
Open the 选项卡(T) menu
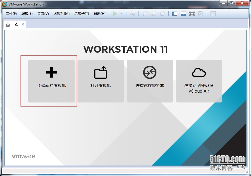[82, 14]
